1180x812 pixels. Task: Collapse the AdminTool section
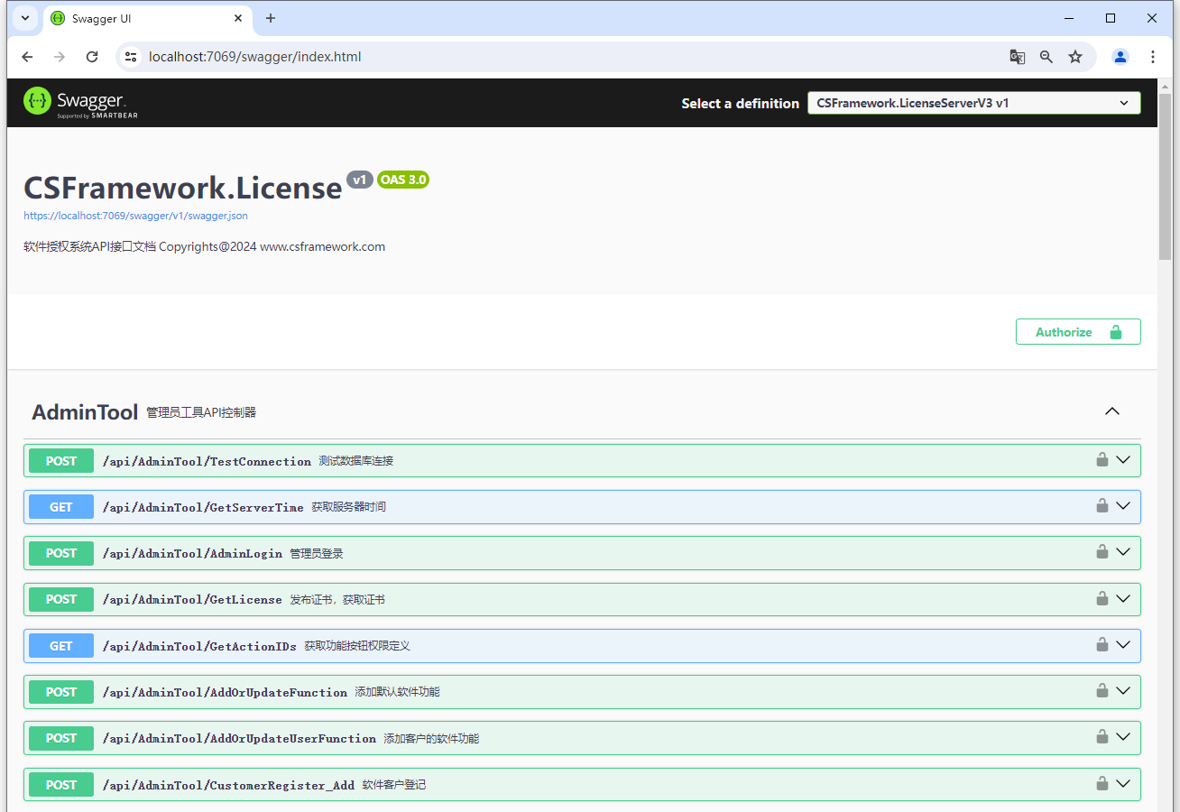coord(1112,411)
